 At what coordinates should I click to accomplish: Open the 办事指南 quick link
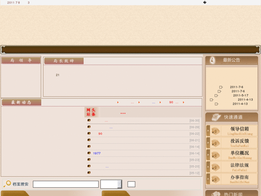(232, 179)
